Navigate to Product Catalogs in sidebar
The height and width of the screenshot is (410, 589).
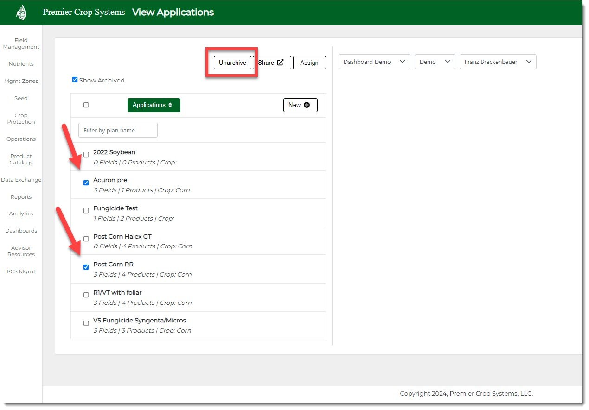[21, 159]
